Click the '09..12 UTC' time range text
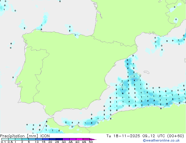Image resolution: width=186 pixels, height=143 pixels. 154,136
